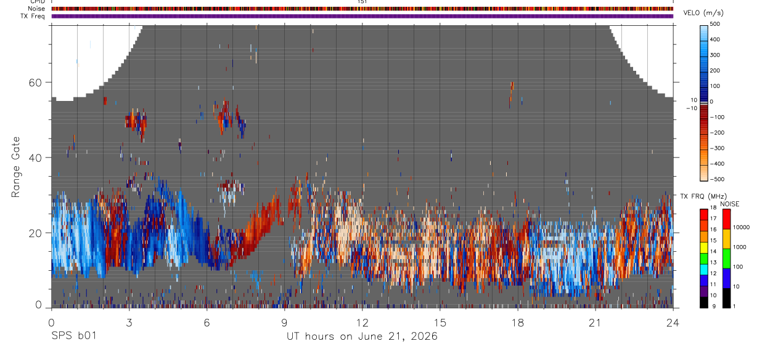Click the Noise row label at top
This screenshot has width=757, height=349.
[37, 9]
